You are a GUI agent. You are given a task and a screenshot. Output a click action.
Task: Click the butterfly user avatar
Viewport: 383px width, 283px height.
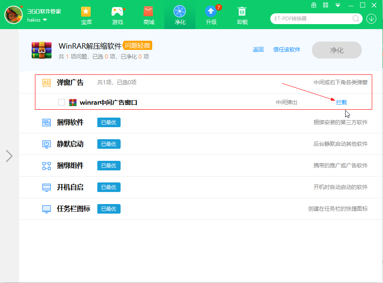[x=13, y=15]
